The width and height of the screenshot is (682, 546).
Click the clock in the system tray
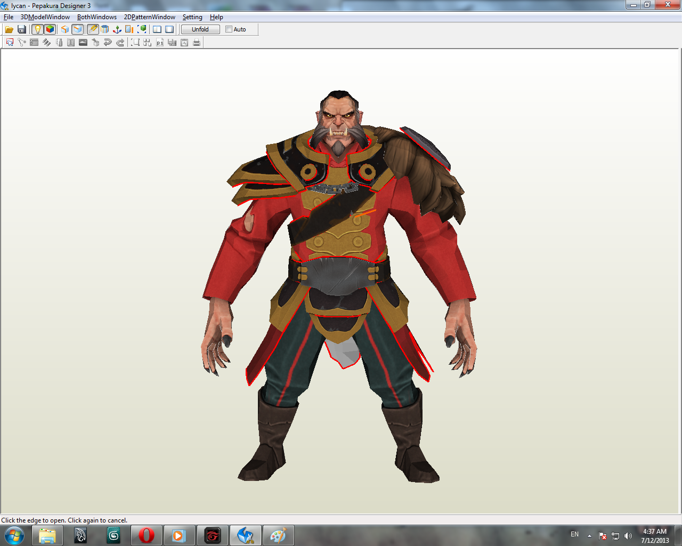click(x=654, y=535)
